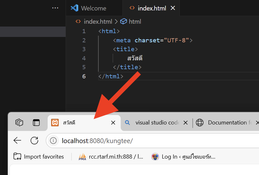Close the index.html editor tab

(x=173, y=8)
